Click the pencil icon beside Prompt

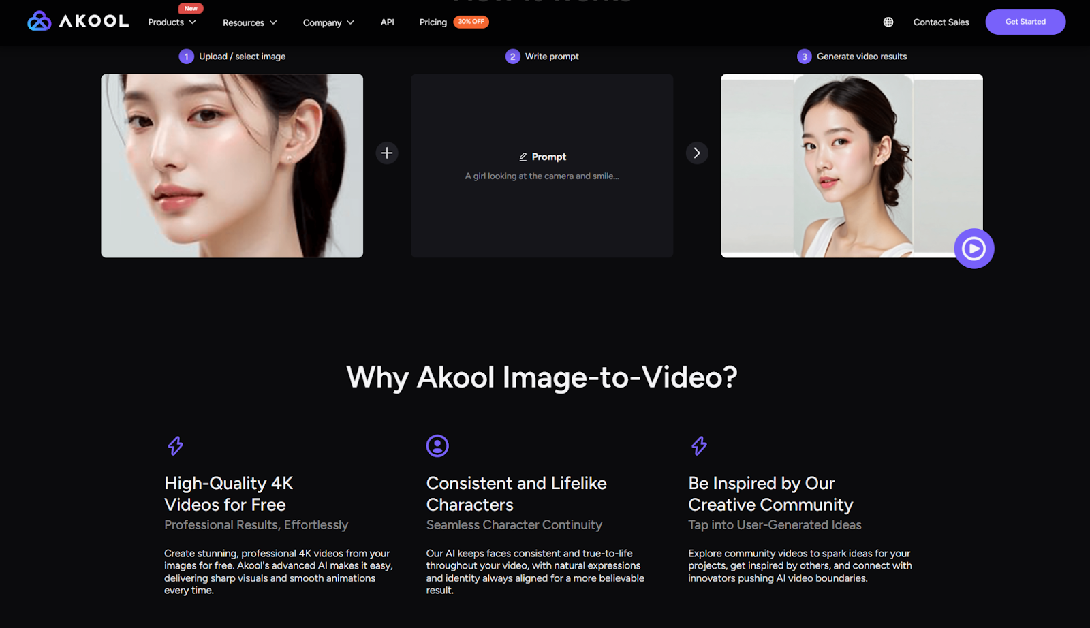point(523,157)
